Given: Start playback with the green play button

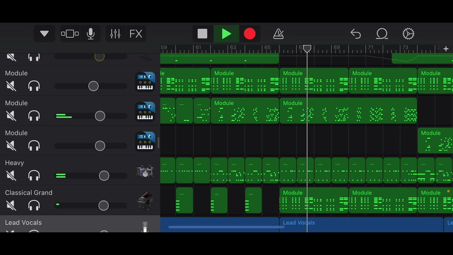Looking at the screenshot, I should 226,34.
